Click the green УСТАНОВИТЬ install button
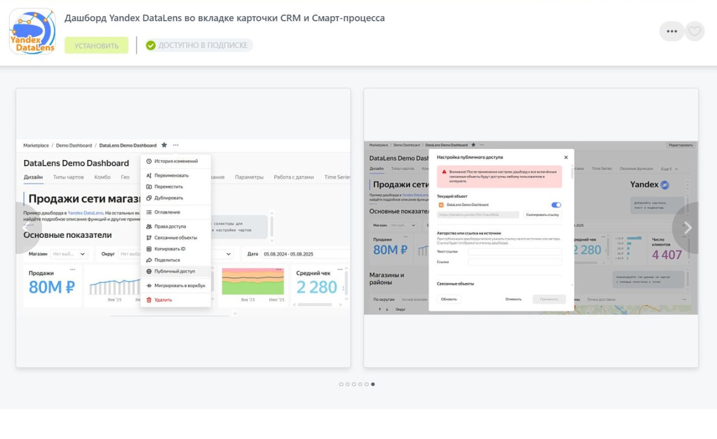The width and height of the screenshot is (717, 439). (96, 45)
